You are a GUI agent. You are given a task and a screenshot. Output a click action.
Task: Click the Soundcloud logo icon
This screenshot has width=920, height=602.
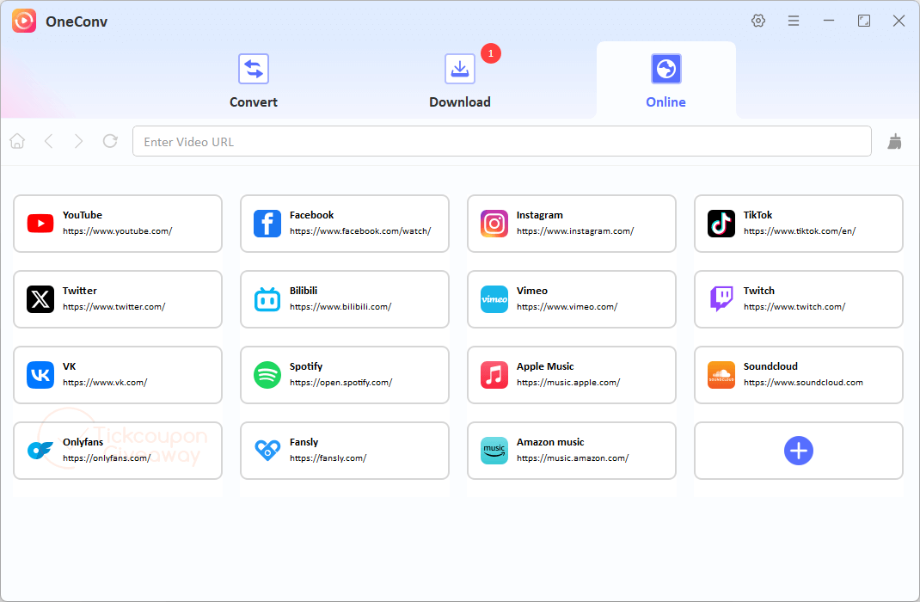(721, 375)
